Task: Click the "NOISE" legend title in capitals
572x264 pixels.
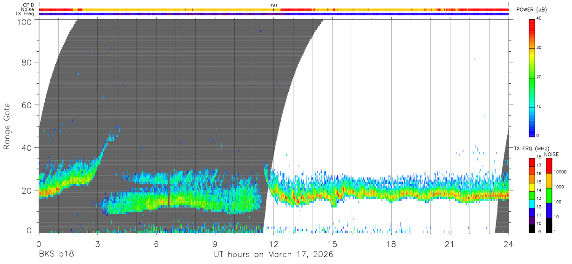Action: point(552,154)
